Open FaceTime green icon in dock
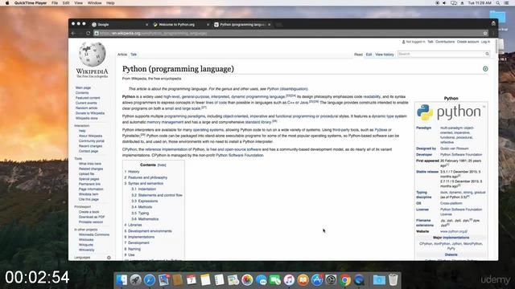This screenshot has width=515, height=289. (x=275, y=280)
